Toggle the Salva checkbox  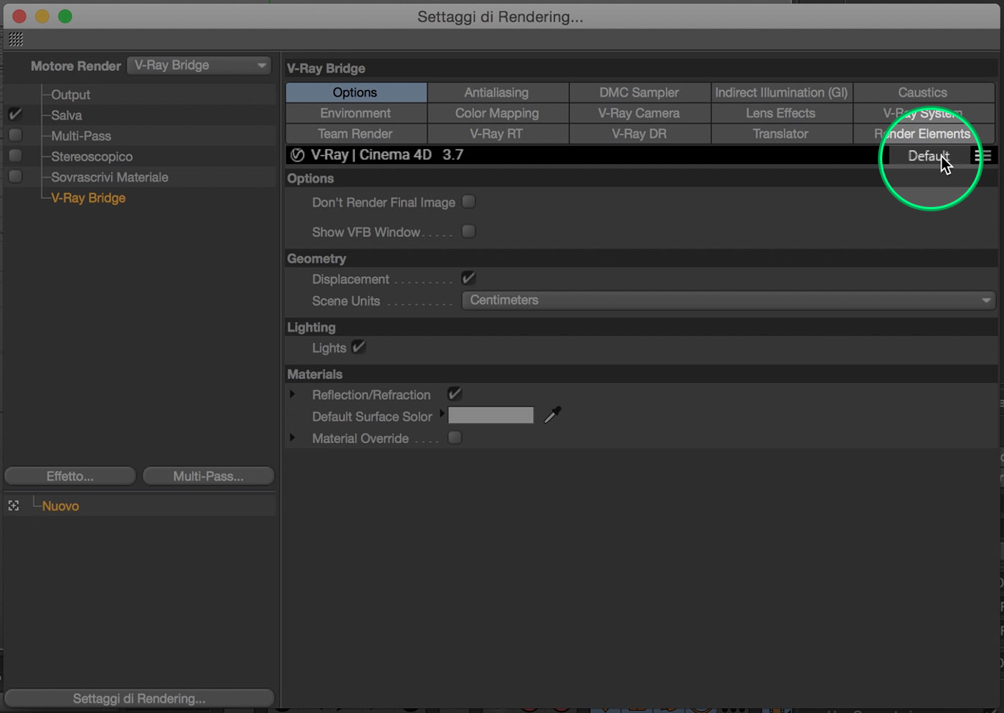click(x=15, y=115)
